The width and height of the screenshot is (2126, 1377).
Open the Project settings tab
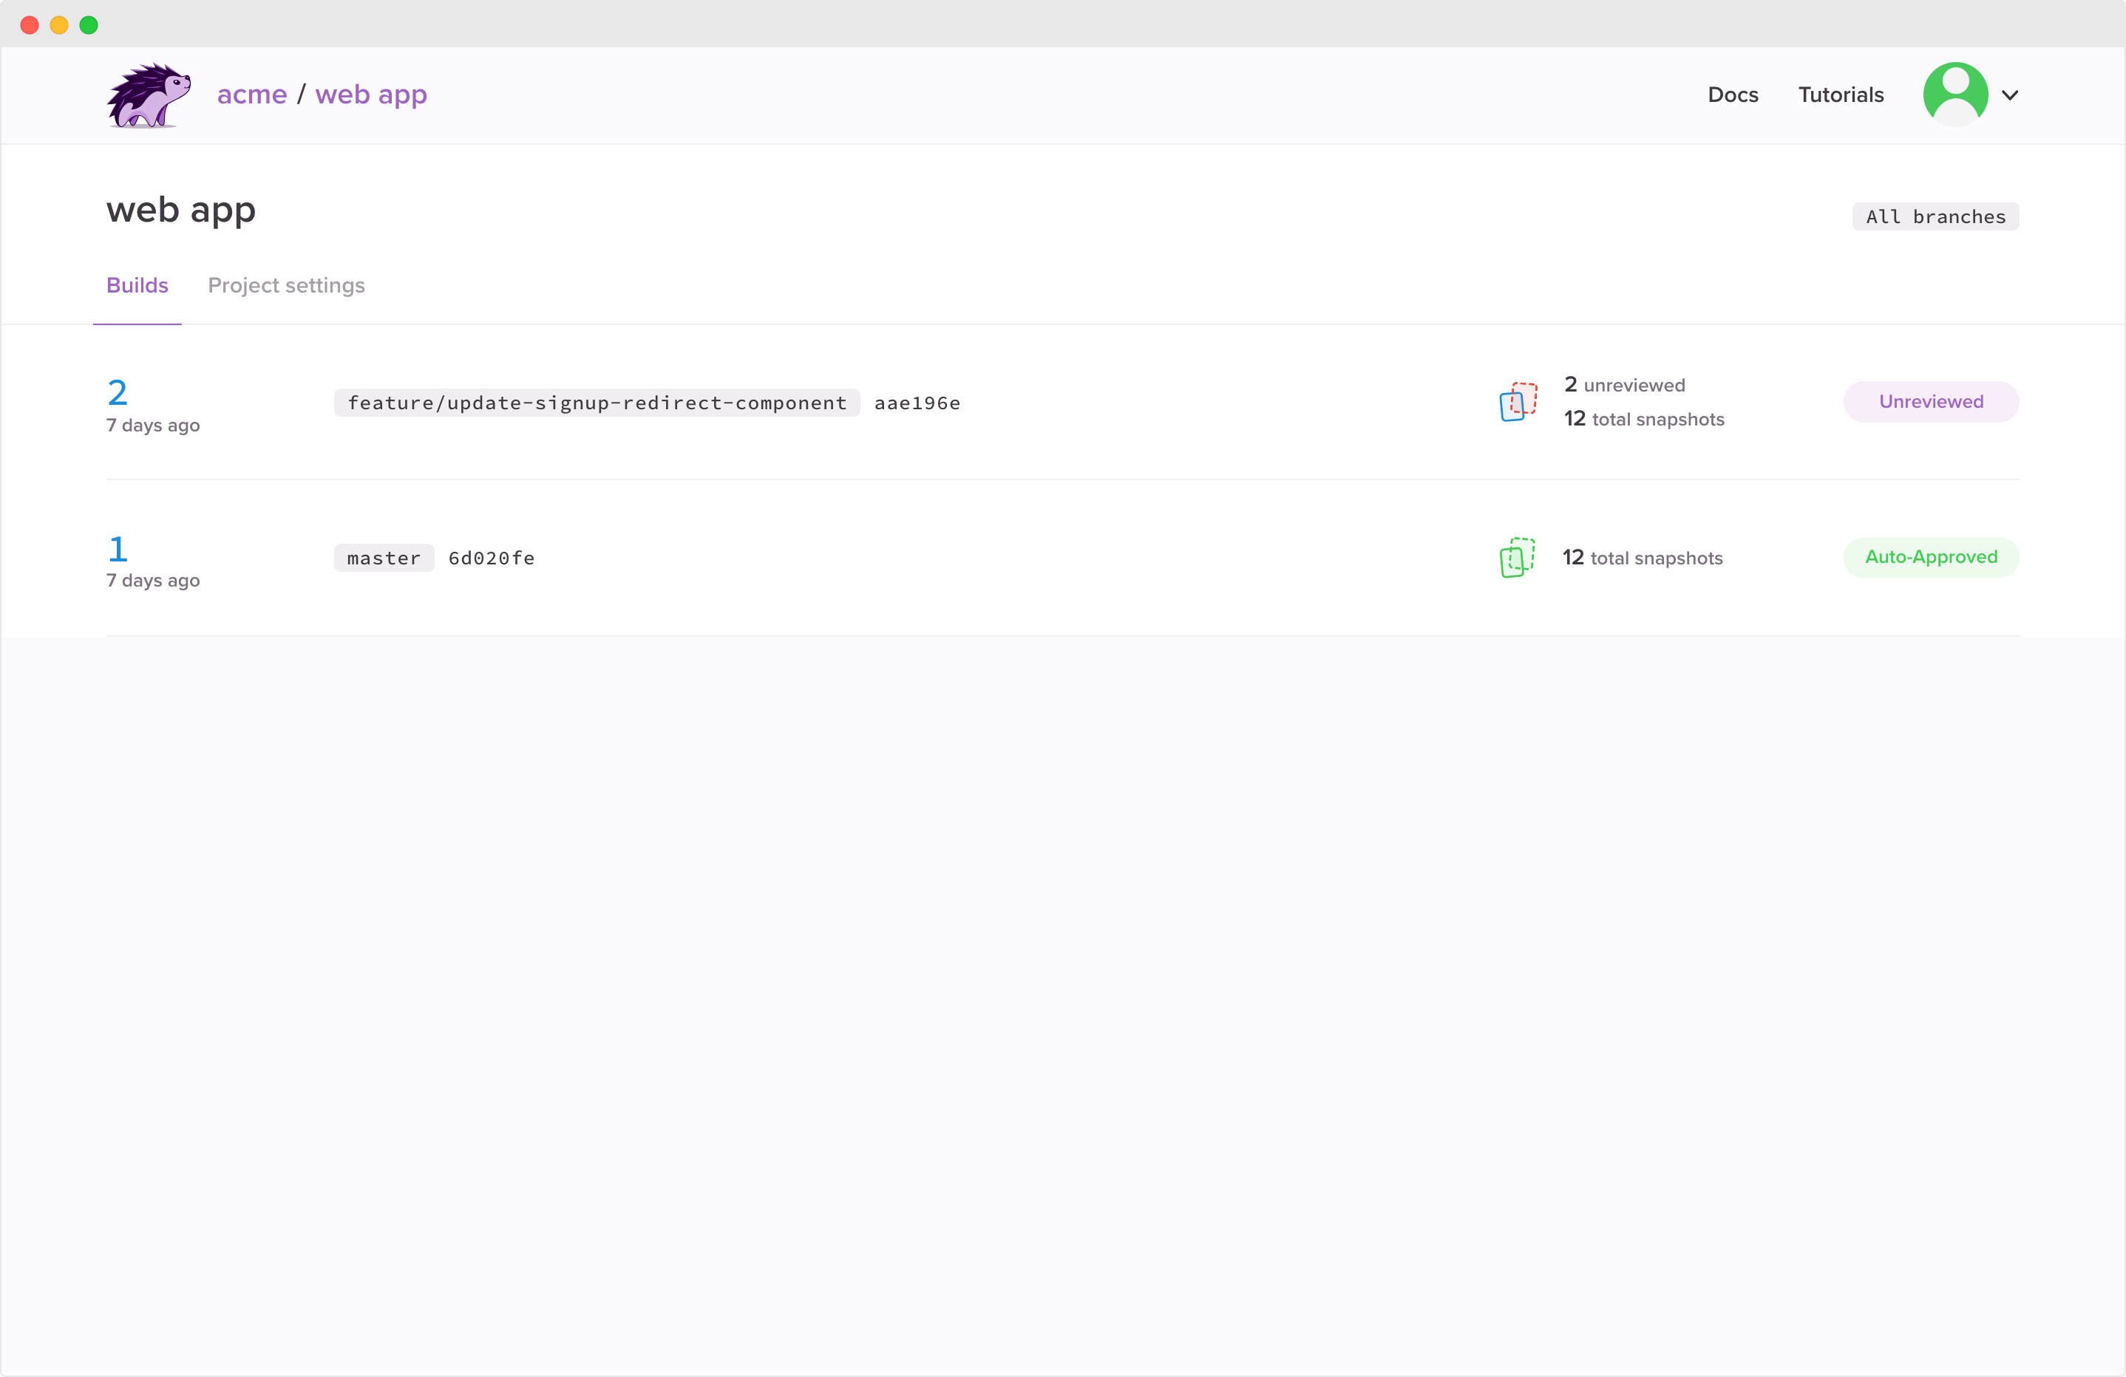coord(286,286)
